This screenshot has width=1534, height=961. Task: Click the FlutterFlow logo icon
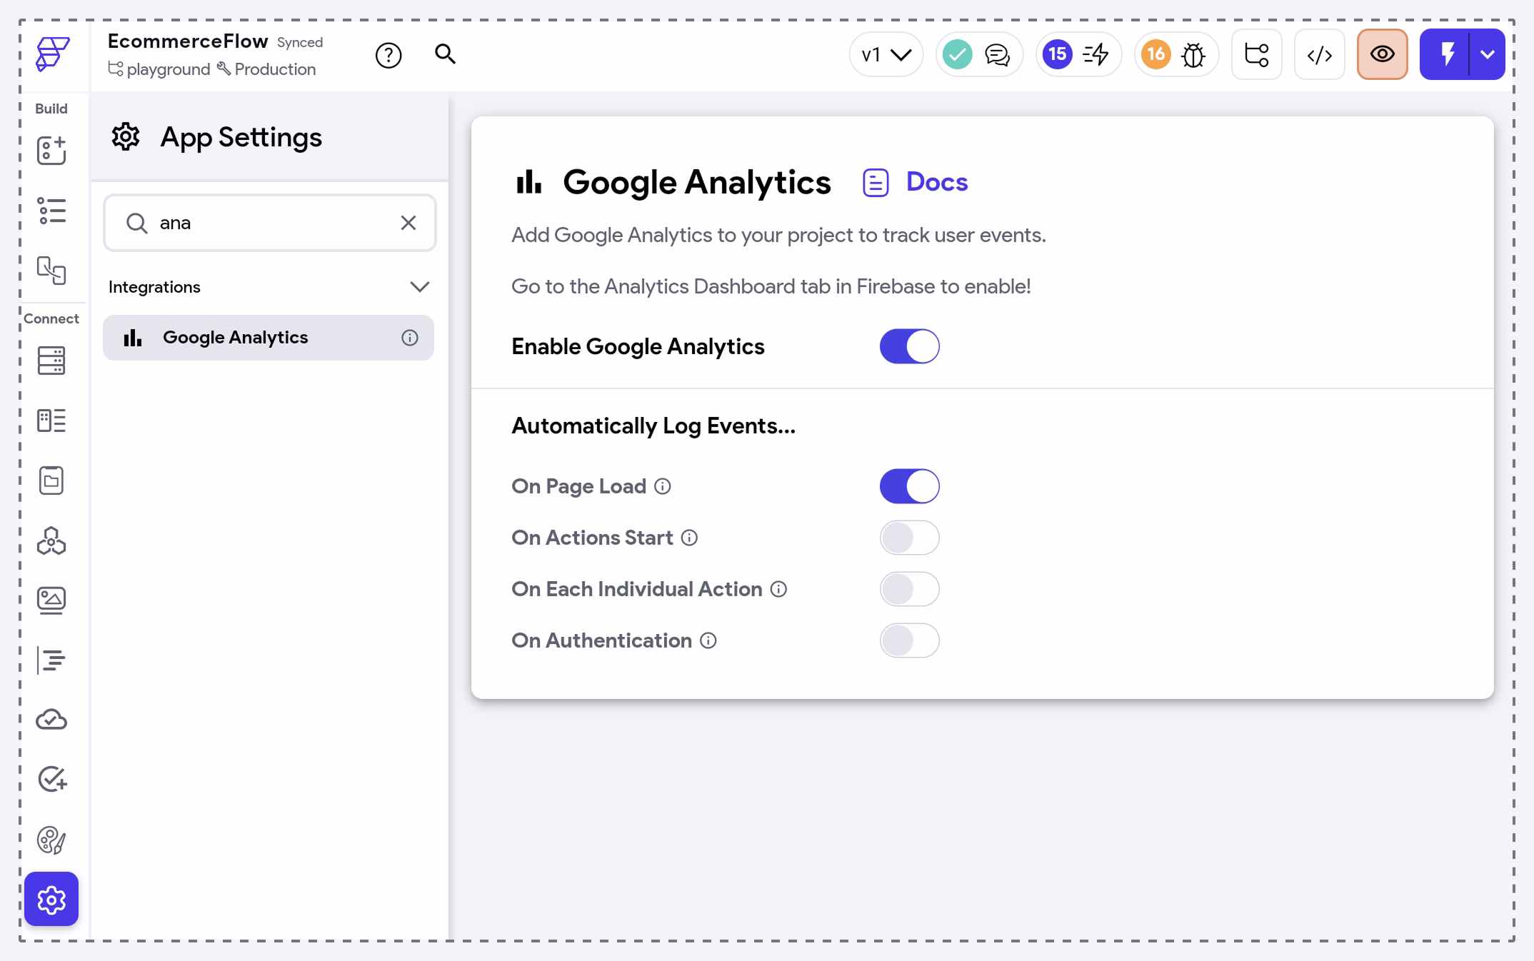pos(52,54)
